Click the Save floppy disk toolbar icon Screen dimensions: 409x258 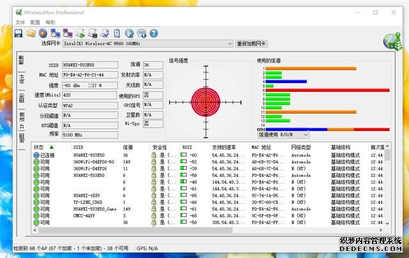click(19, 33)
